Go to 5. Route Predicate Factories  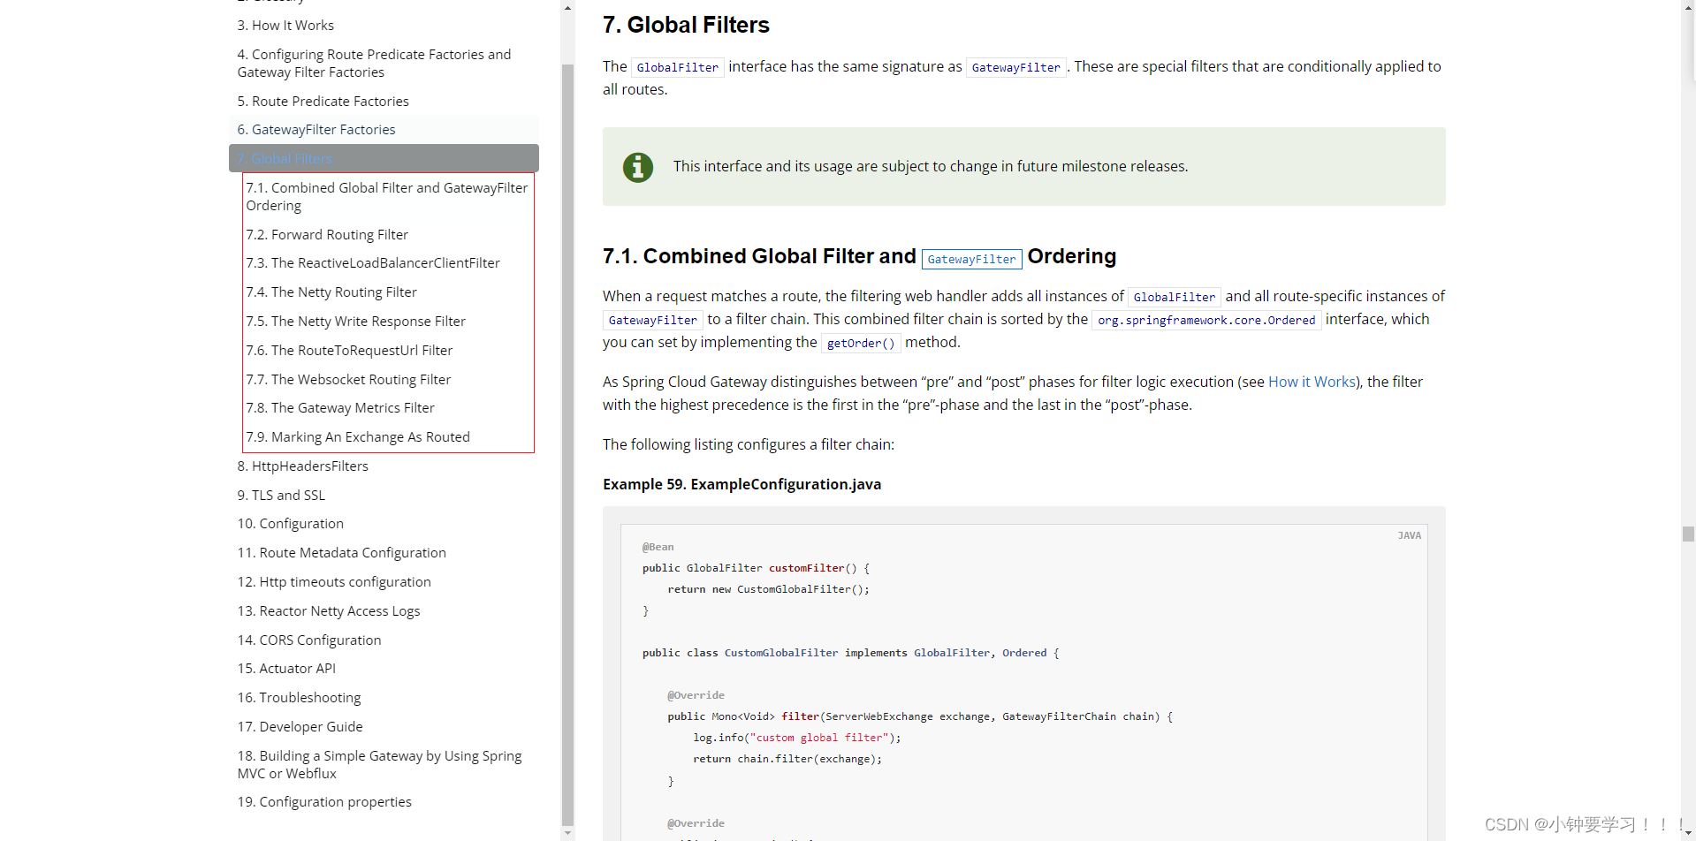pyautogui.click(x=323, y=102)
